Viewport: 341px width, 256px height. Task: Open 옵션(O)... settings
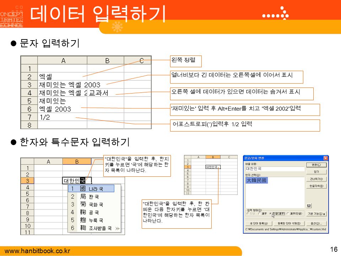316,223
